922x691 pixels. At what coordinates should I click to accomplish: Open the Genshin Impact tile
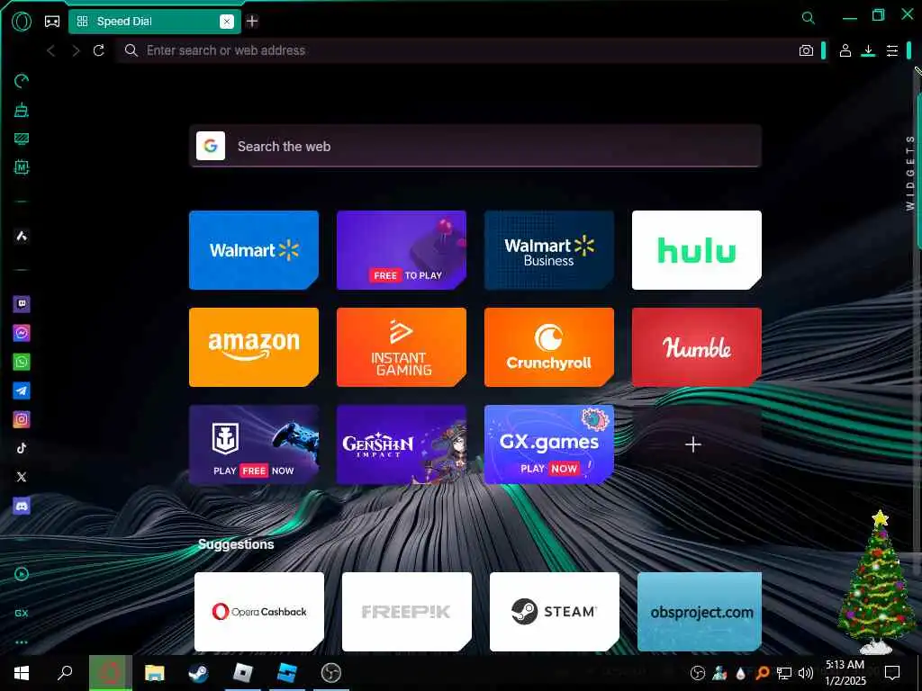(x=401, y=444)
